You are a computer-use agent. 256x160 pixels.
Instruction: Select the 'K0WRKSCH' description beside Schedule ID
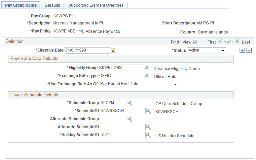coord(167,112)
